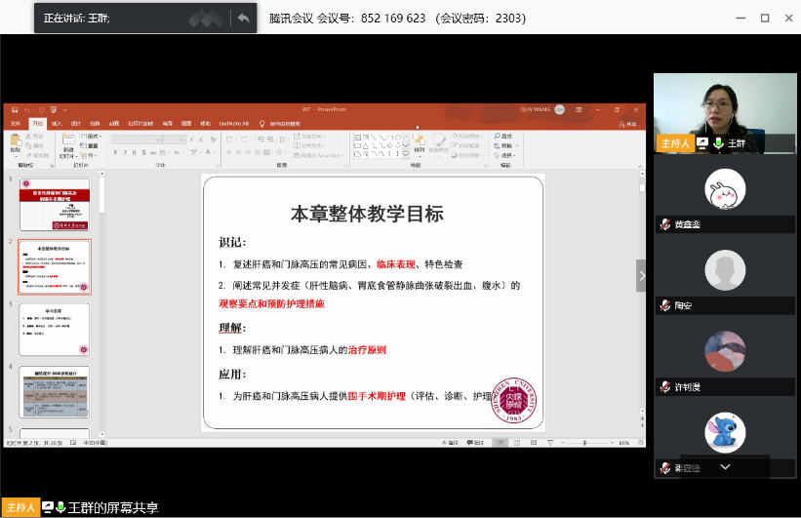Open slide 3 thumbnail in the slide panel
801x518 pixels.
click(55, 329)
